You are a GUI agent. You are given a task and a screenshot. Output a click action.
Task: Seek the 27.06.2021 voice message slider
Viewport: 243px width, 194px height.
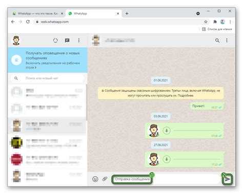(x=197, y=159)
